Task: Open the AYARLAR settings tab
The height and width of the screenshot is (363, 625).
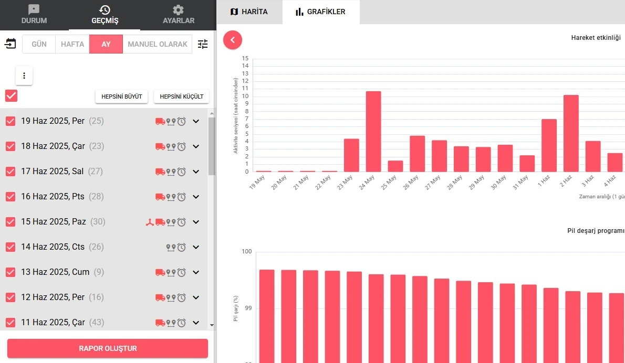Action: [x=179, y=15]
